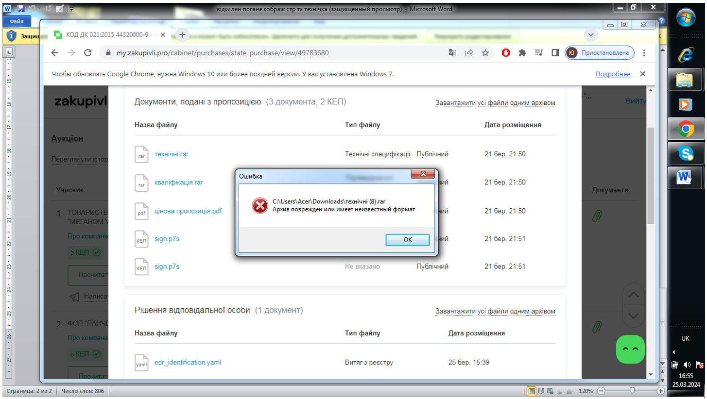Open the Chrome extensions puzzle icon
This screenshot has width=707, height=399.
tap(522, 53)
